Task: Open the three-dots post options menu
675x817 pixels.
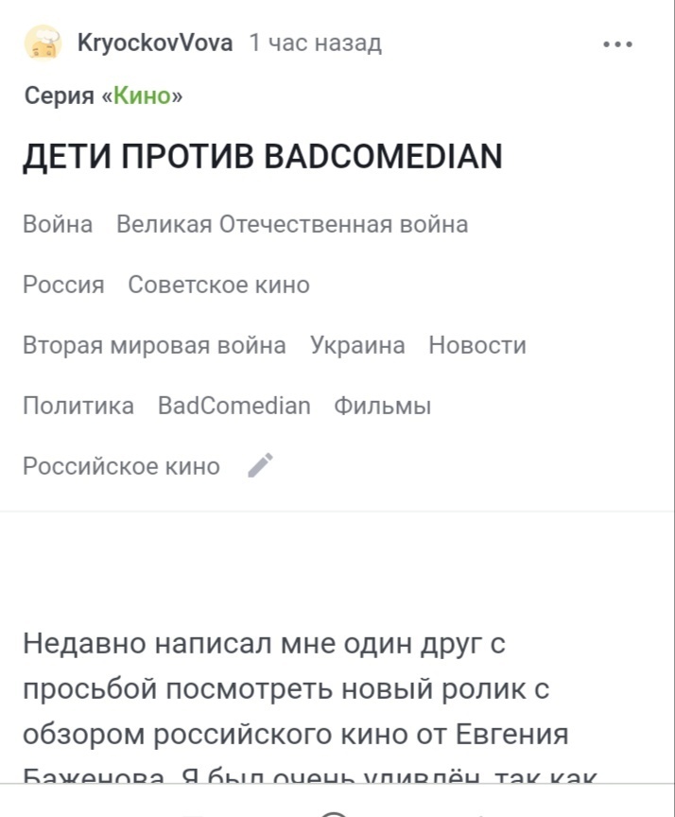Action: 617,43
